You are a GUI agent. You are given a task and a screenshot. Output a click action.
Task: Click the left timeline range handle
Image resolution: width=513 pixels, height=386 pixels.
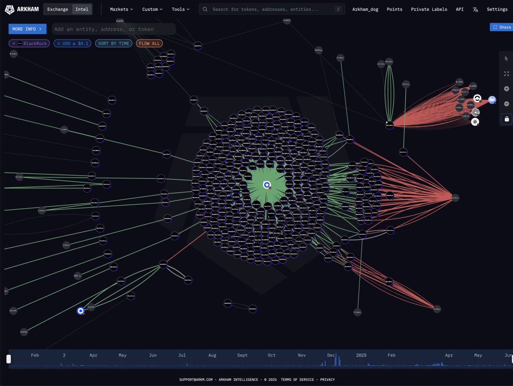coord(9,359)
